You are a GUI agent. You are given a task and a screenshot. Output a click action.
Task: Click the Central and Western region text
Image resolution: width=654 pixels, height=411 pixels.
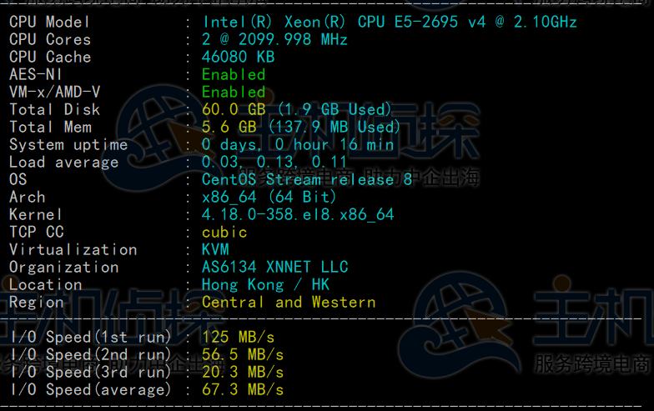pyautogui.click(x=289, y=303)
